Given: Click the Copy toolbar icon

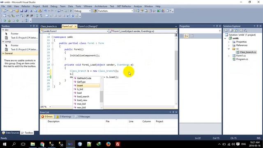Looking at the screenshot, I should (36, 11).
